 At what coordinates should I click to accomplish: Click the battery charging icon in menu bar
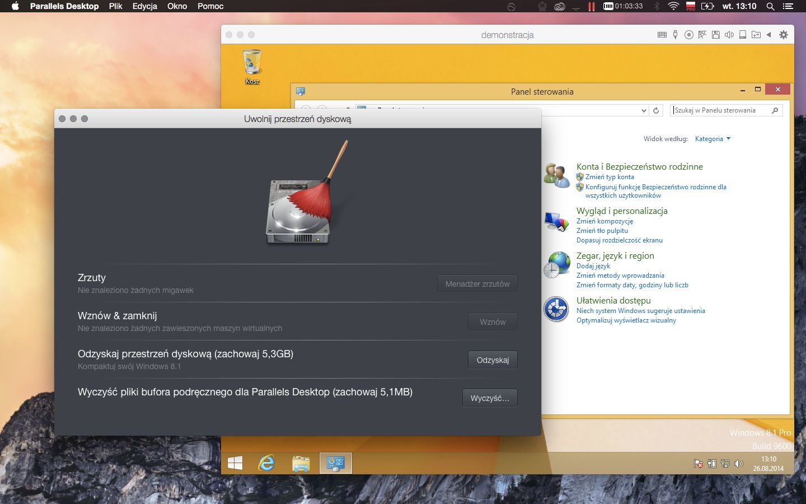(707, 6)
